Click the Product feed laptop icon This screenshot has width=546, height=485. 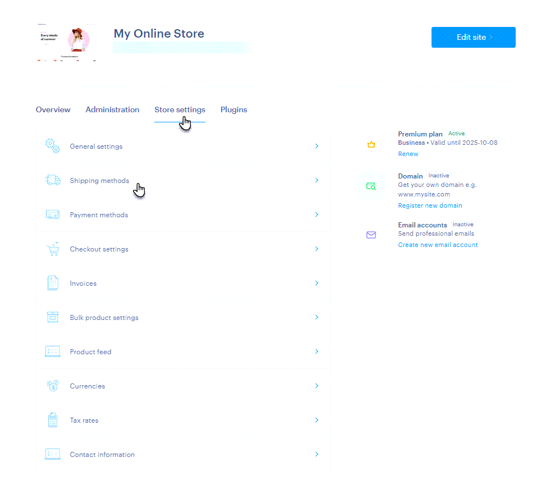click(x=53, y=351)
